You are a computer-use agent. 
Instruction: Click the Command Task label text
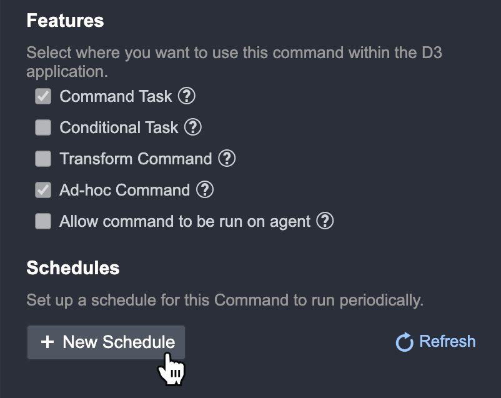click(116, 96)
